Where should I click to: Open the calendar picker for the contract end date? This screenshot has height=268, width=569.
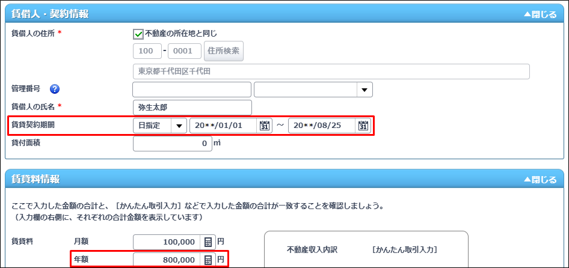point(363,126)
